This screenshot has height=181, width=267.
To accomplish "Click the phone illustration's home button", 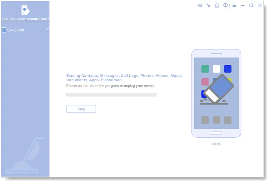I will click(x=216, y=133).
